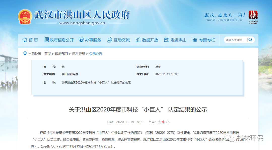The width and height of the screenshot is (272, 150).
Task: Click the main article headline
Action: (138, 110)
